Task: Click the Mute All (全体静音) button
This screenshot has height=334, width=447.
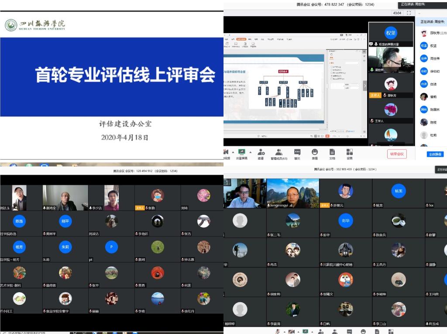Action: tap(435, 154)
